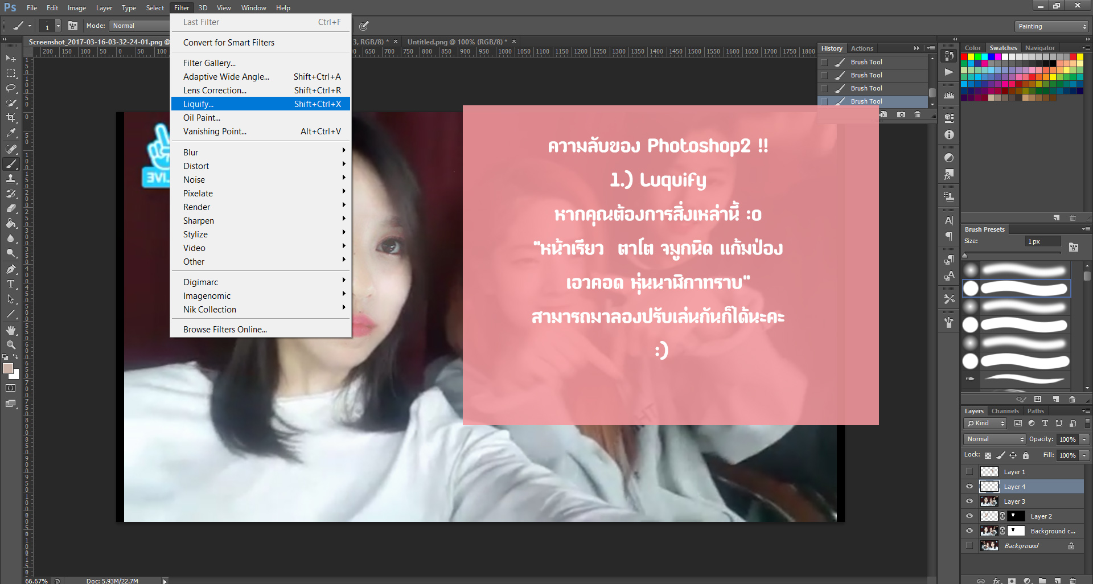This screenshot has width=1093, height=584.
Task: Toggle layer filter on/off switch
Action: [x=1087, y=423]
